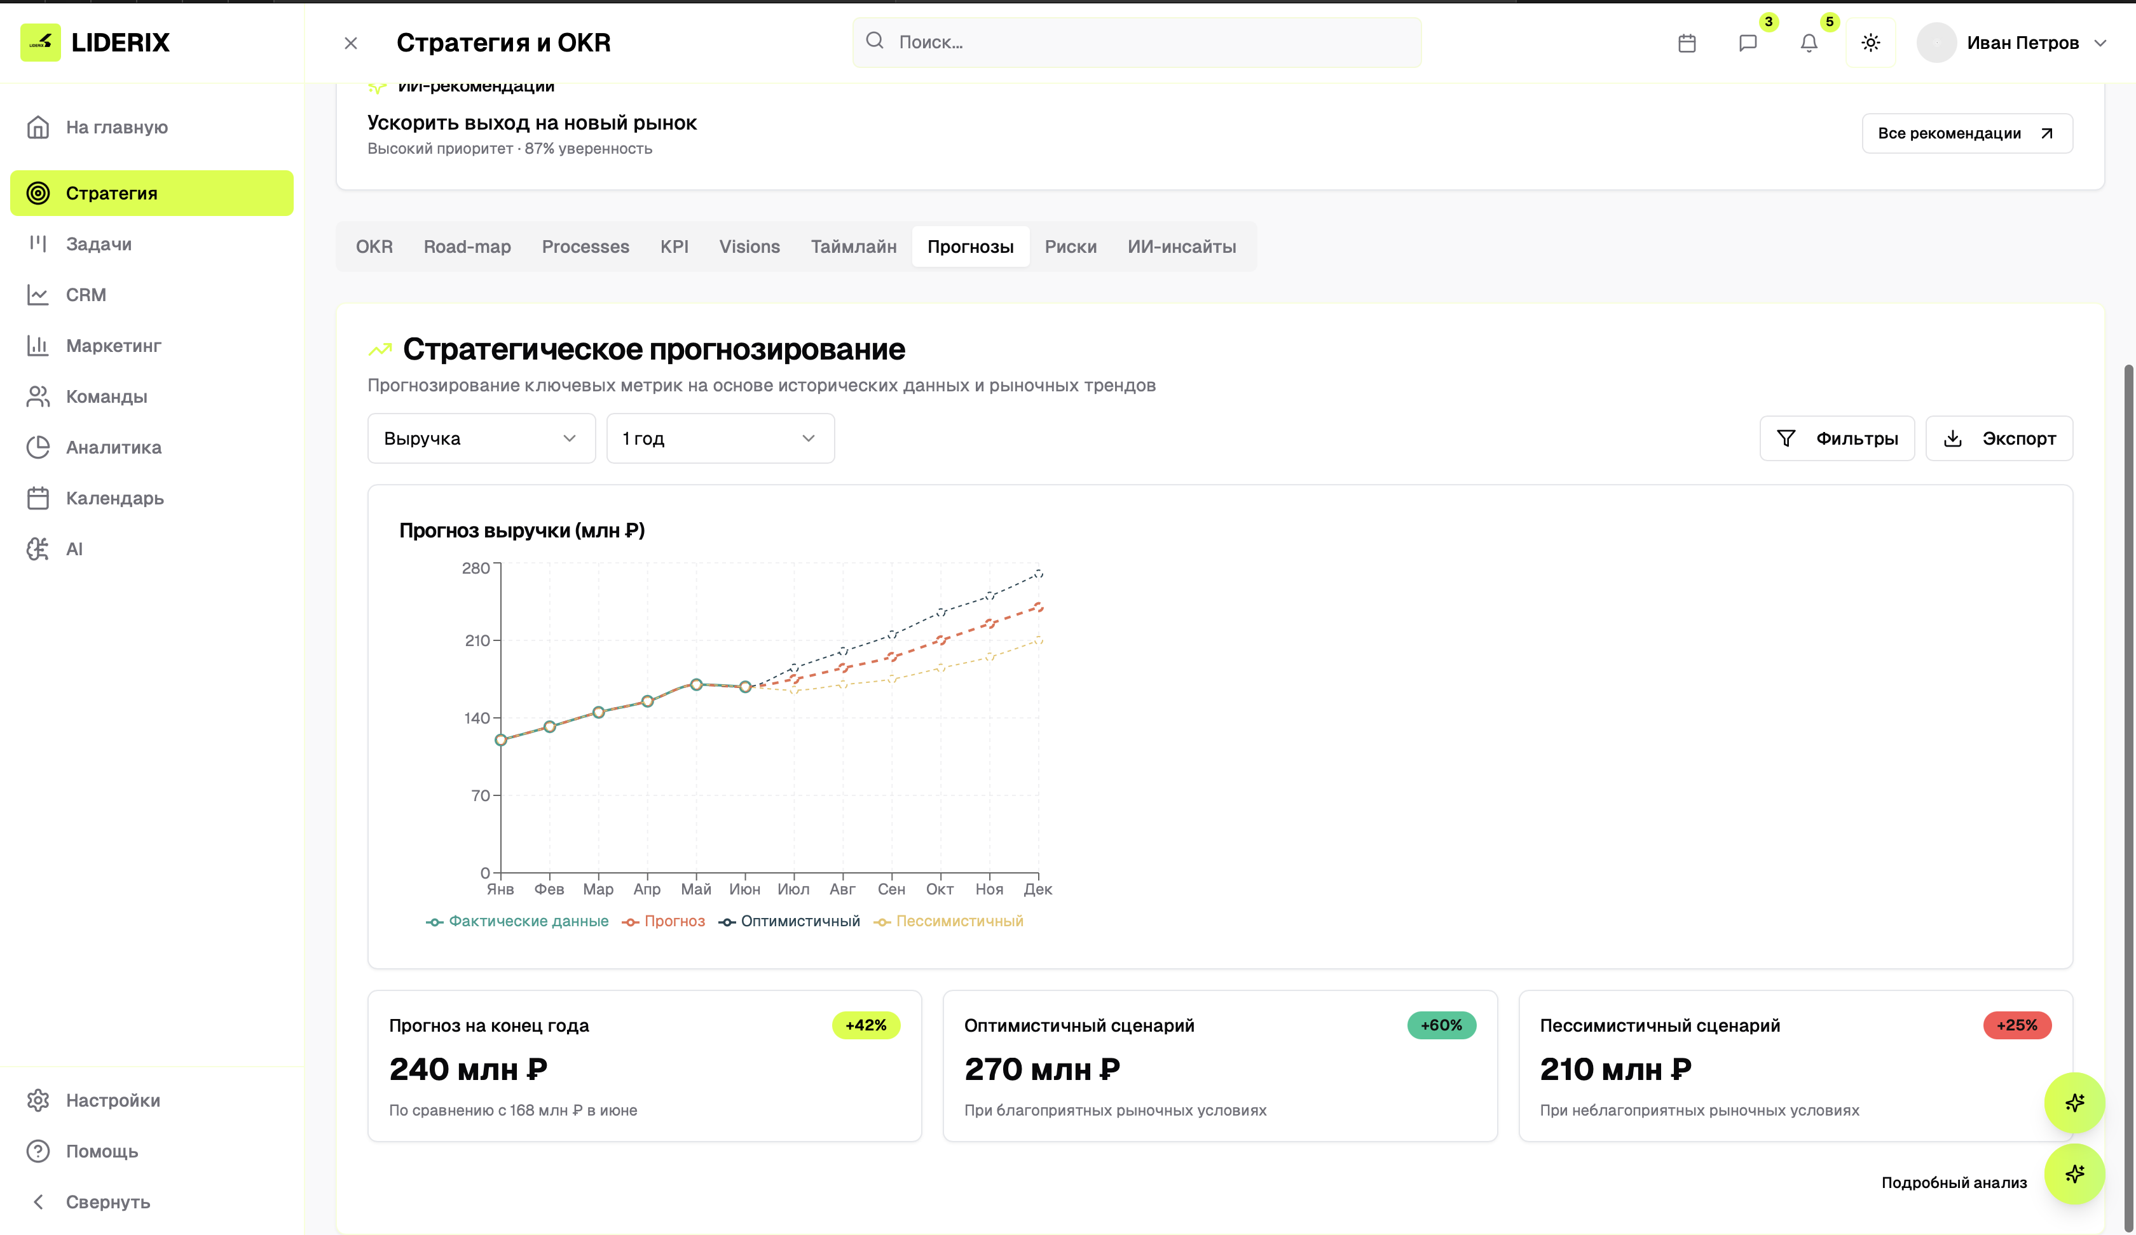Image resolution: width=2136 pixels, height=1235 pixels.
Task: Click the arrow icon in Все рекомендации
Action: (2047, 133)
